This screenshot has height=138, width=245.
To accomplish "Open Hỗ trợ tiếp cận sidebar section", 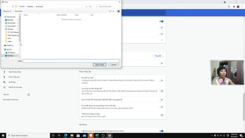I will [x=14, y=77].
